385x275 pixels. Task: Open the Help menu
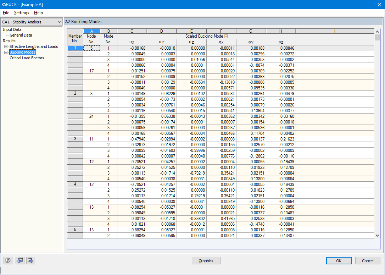pos(38,13)
